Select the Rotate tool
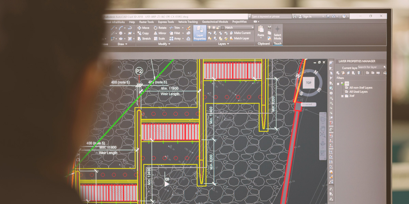 (x=160, y=28)
